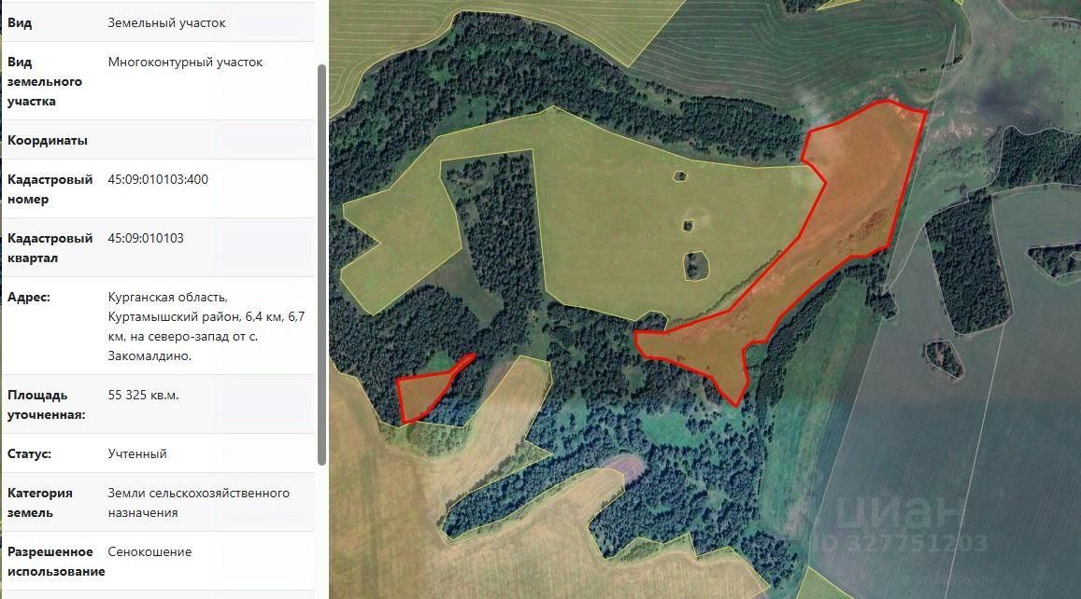Click Земельный участок type value
Image resolution: width=1081 pixels, height=599 pixels.
point(167,22)
